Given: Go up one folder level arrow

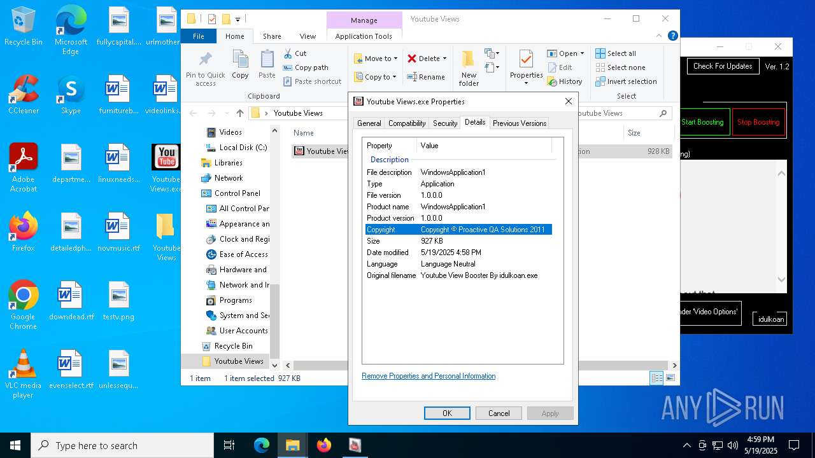Looking at the screenshot, I should click(x=239, y=113).
